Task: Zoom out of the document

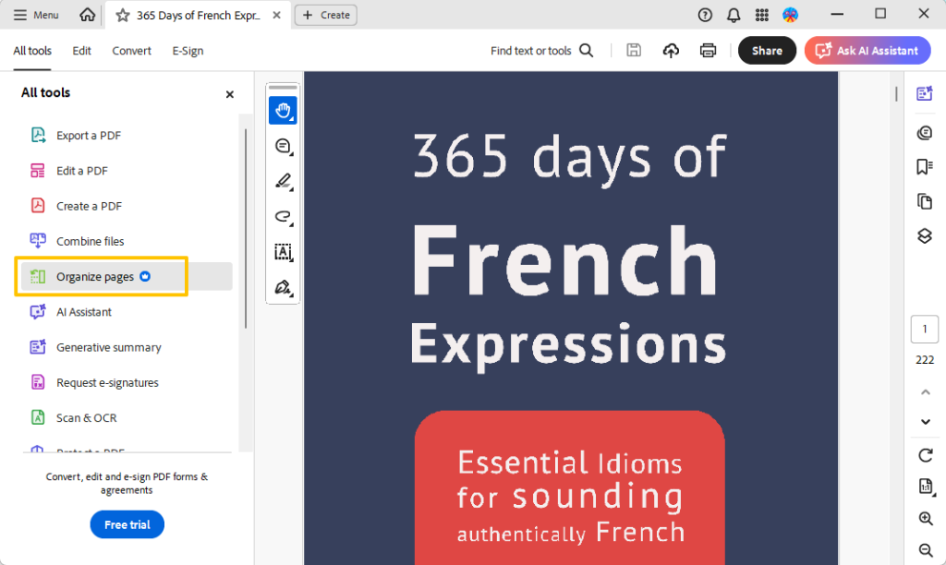Action: (925, 549)
